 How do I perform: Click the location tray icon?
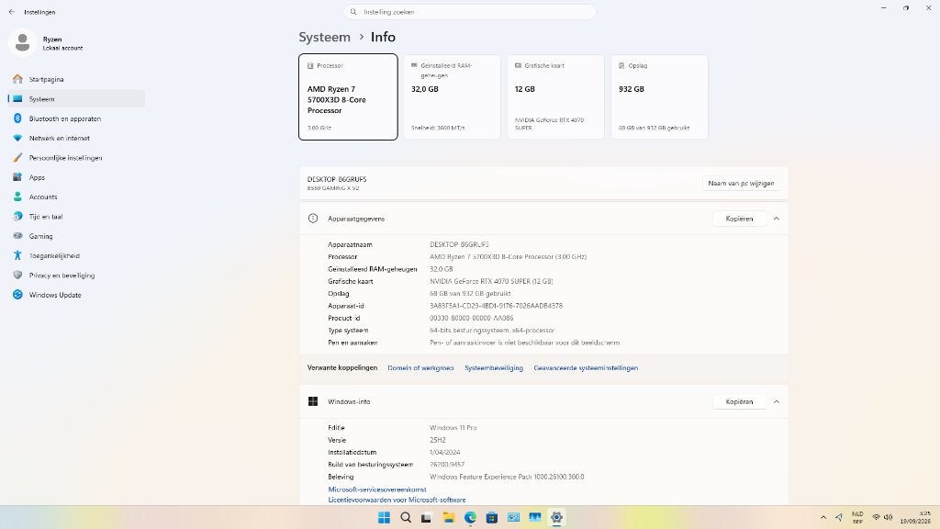pos(839,518)
